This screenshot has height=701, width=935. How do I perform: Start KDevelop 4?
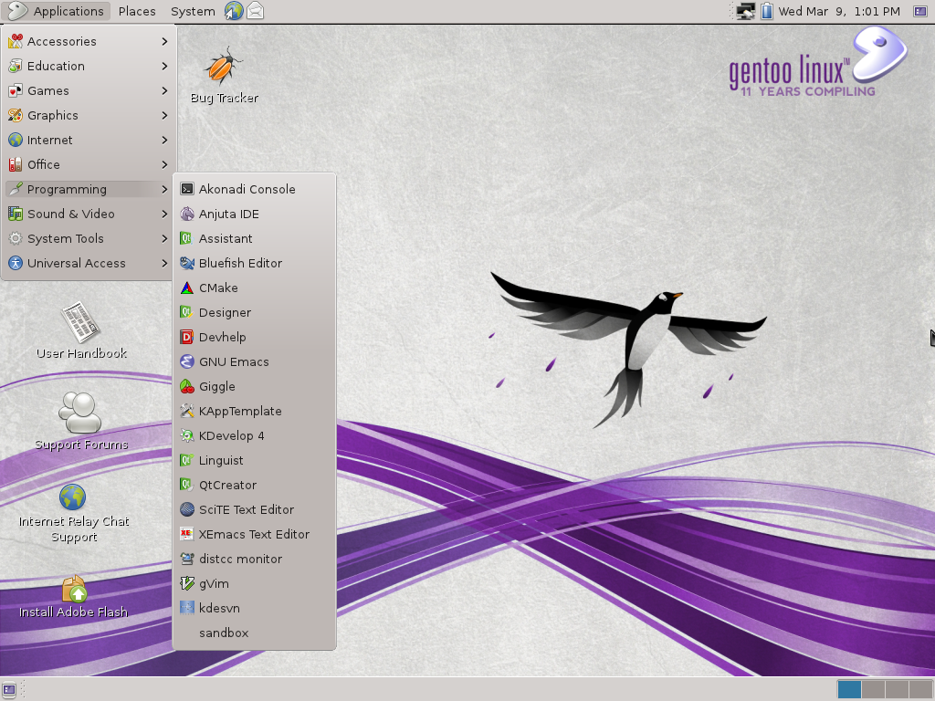click(x=233, y=435)
